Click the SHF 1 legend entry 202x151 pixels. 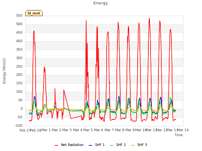coord(97,145)
